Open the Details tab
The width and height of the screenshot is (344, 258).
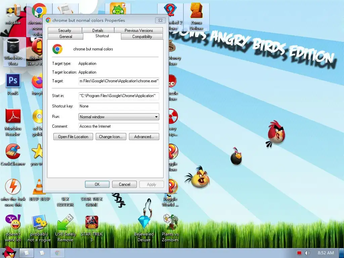click(98, 31)
